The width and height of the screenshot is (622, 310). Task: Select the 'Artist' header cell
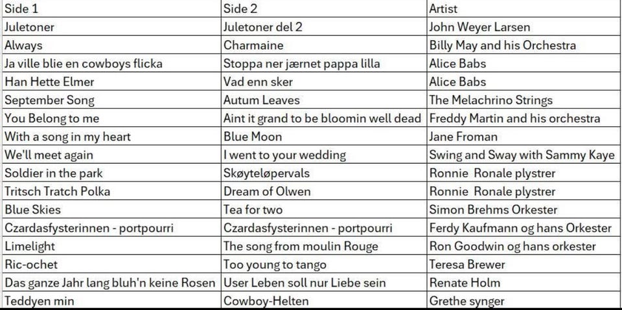tap(524, 8)
